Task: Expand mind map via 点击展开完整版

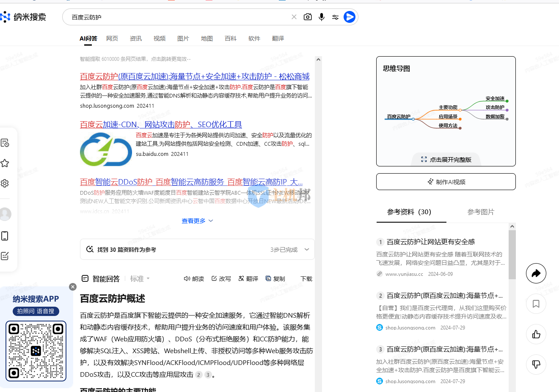Action: point(446,160)
